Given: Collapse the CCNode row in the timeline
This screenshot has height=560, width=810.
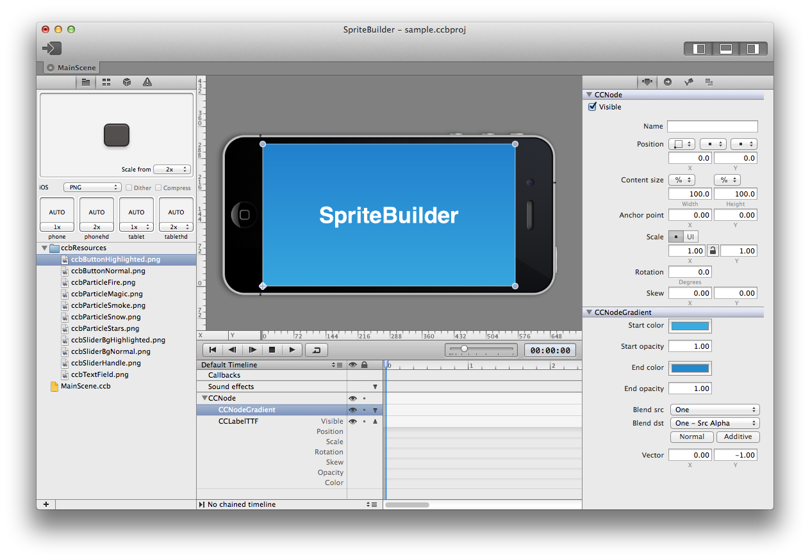Looking at the screenshot, I should point(204,398).
